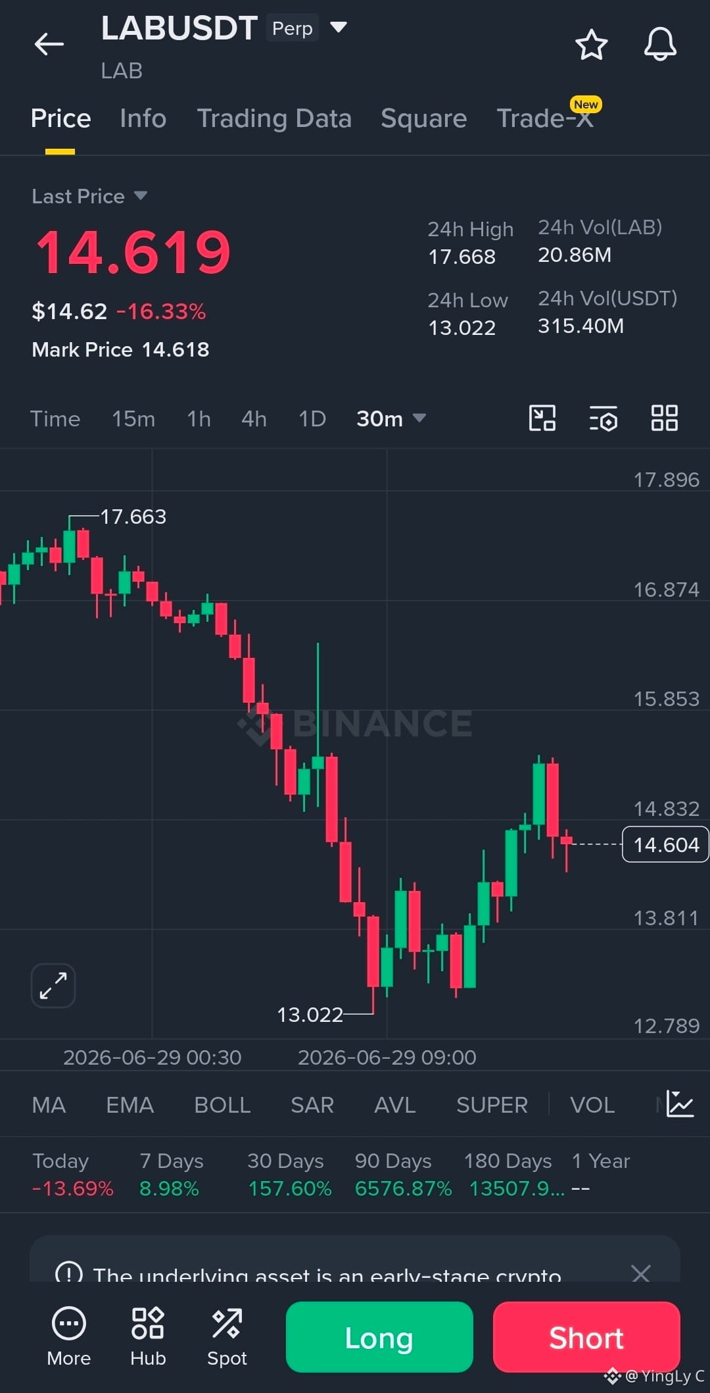Select the 15m interval
This screenshot has width=710, height=1393.
tap(133, 418)
